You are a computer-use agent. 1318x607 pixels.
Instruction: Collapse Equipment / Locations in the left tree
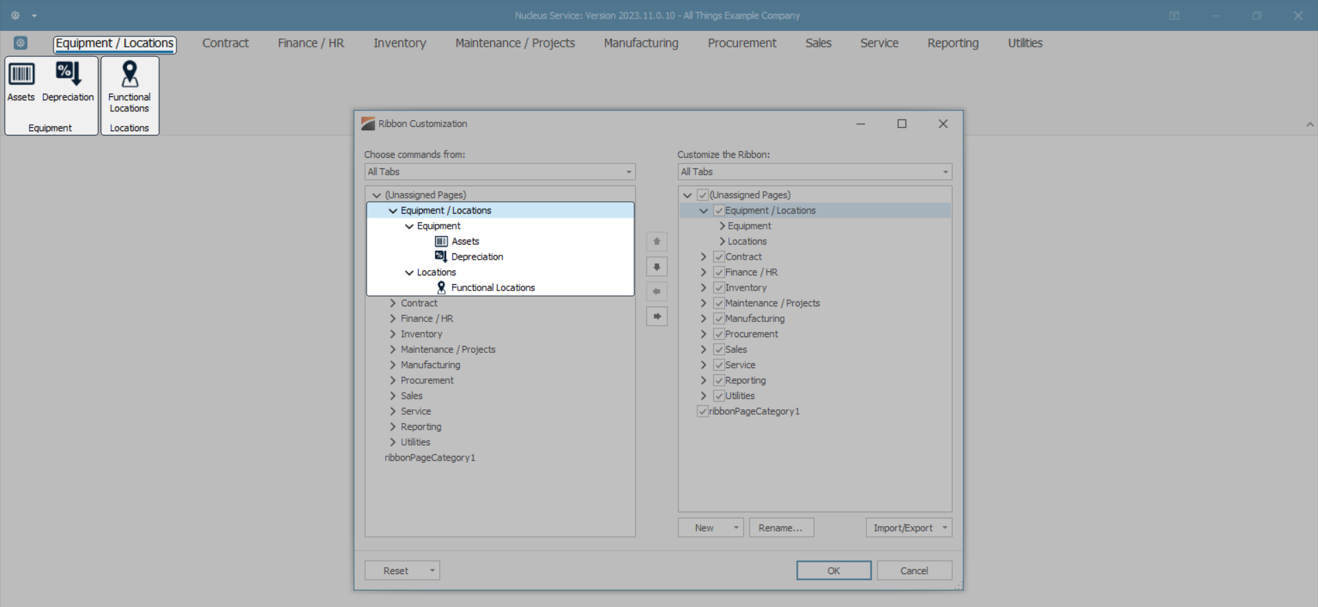tap(393, 211)
